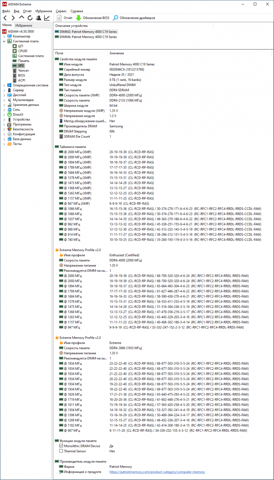Viewport: 274px width, 480px height.
Task: Select BIOS in the tree
Action: (21, 75)
